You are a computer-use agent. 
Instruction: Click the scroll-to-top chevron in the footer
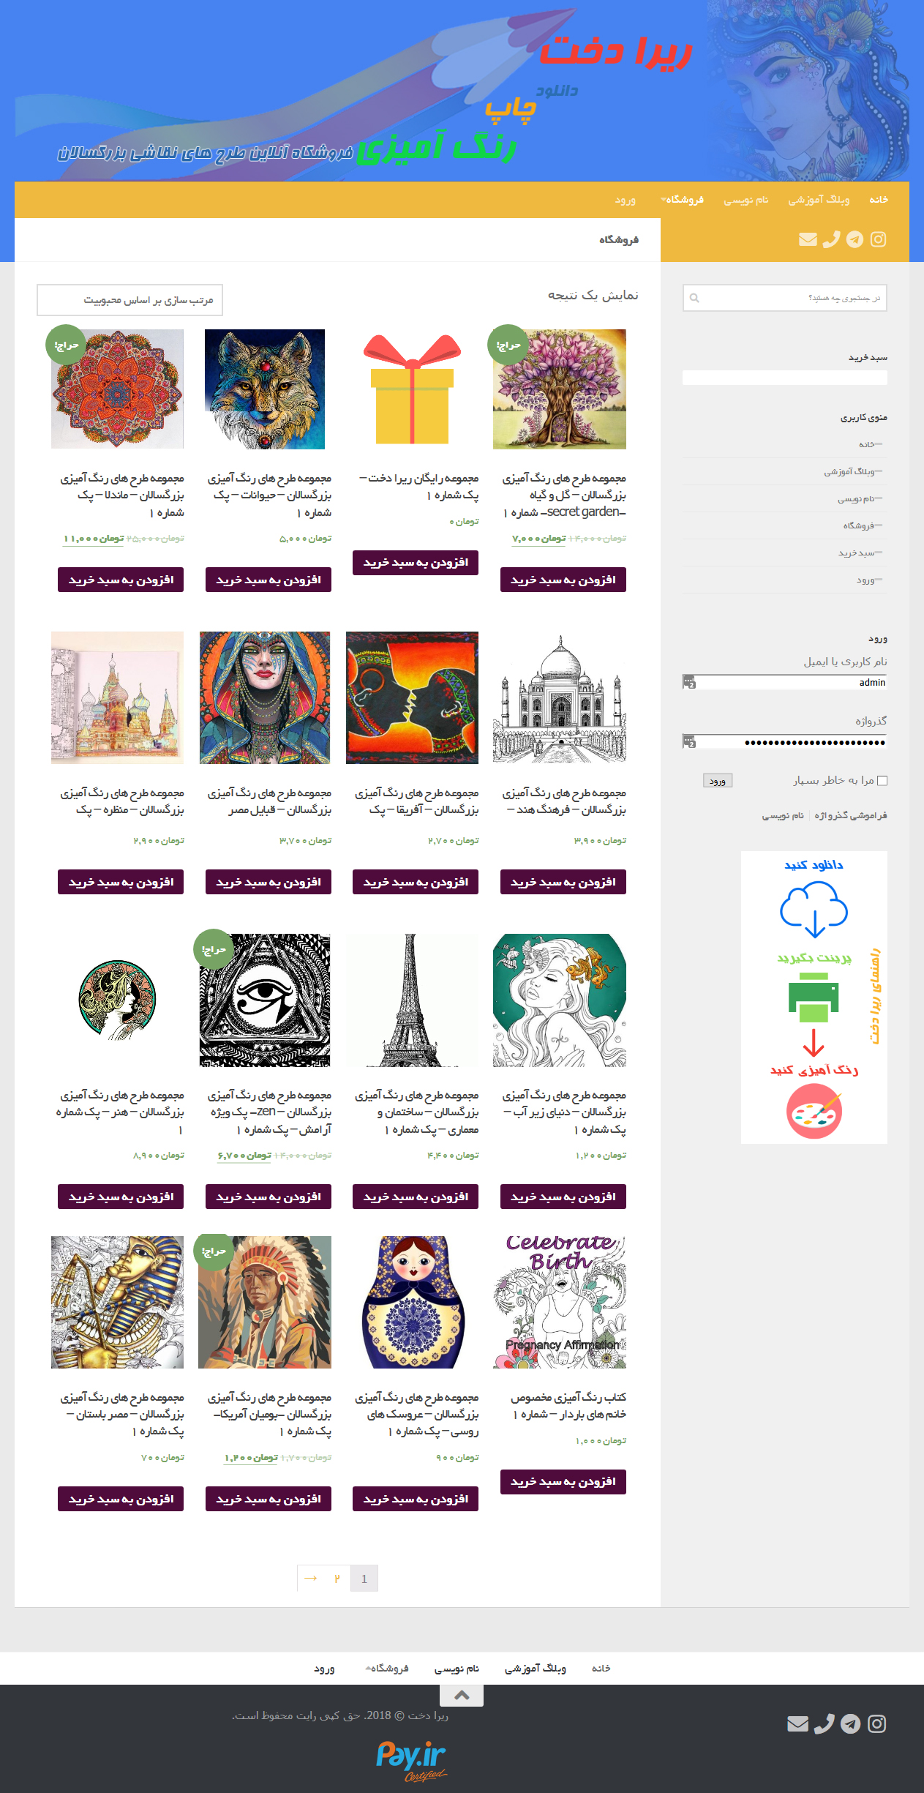[462, 1695]
